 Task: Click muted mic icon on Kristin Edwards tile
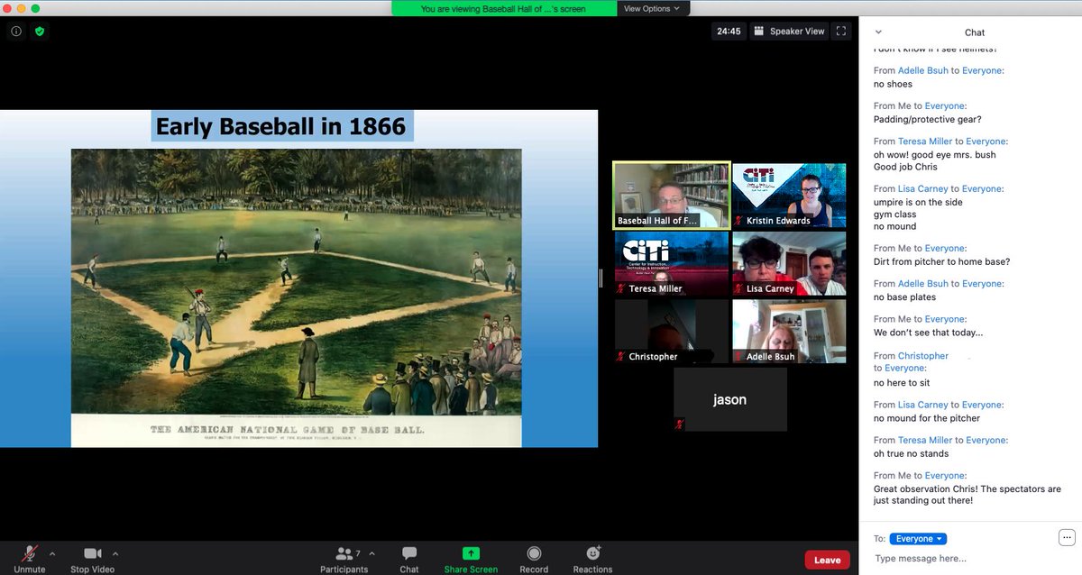[x=739, y=221]
